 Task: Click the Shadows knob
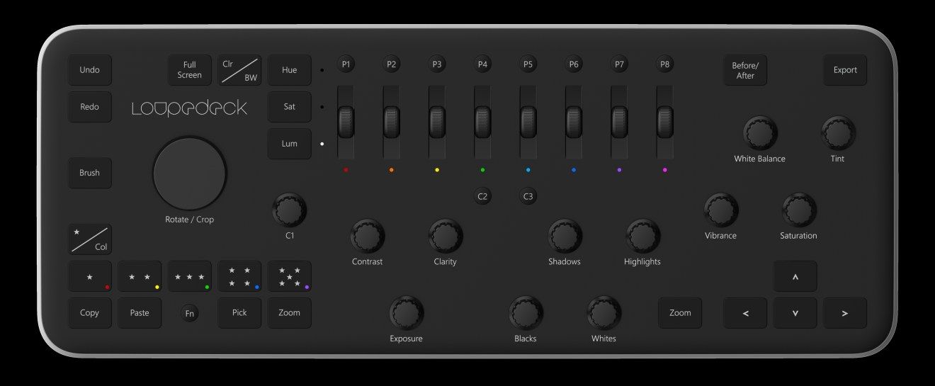[565, 236]
